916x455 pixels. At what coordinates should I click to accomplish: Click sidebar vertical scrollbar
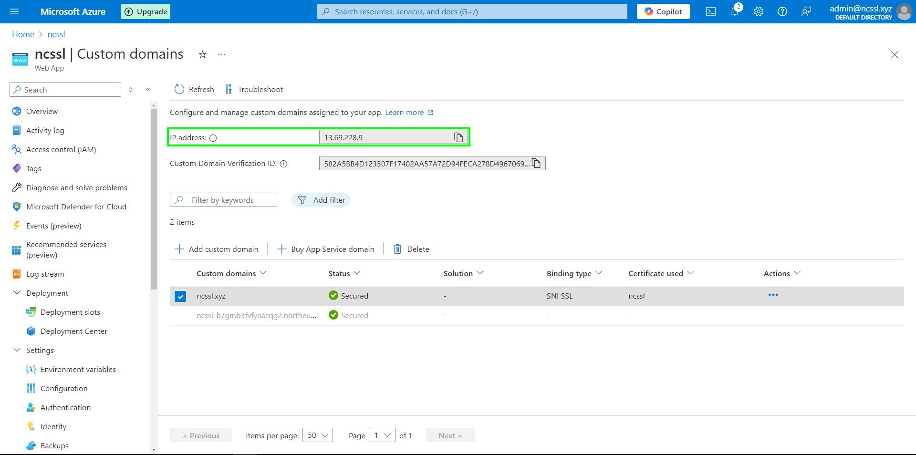(154, 199)
